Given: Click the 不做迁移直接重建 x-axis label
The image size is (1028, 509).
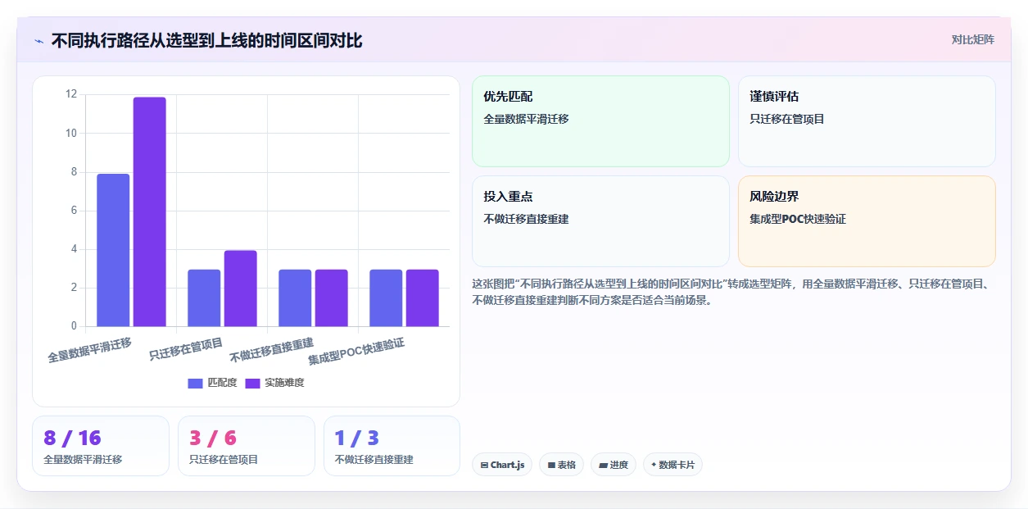Looking at the screenshot, I should coord(271,349).
